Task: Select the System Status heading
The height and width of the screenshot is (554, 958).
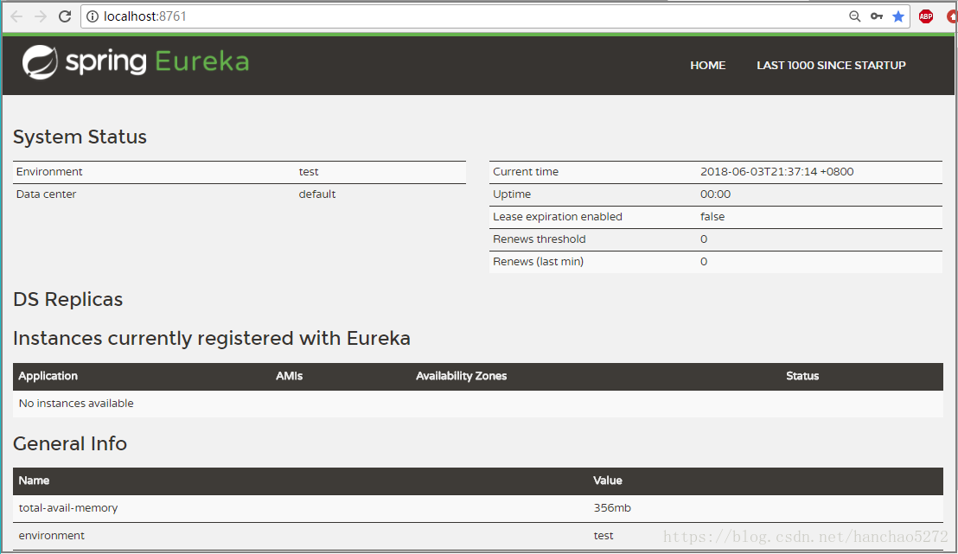Action: [80, 137]
